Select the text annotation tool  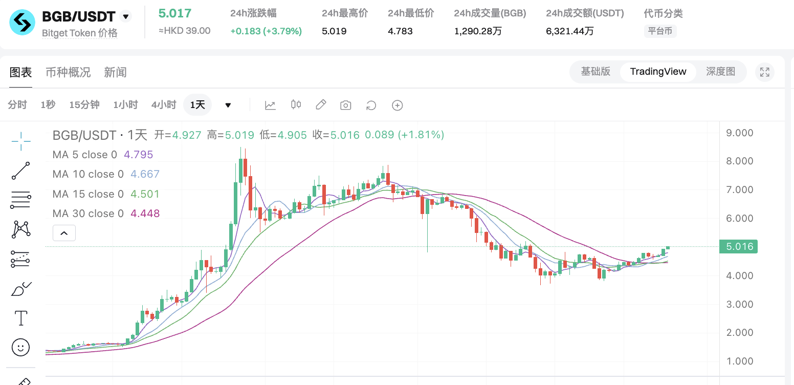click(20, 318)
